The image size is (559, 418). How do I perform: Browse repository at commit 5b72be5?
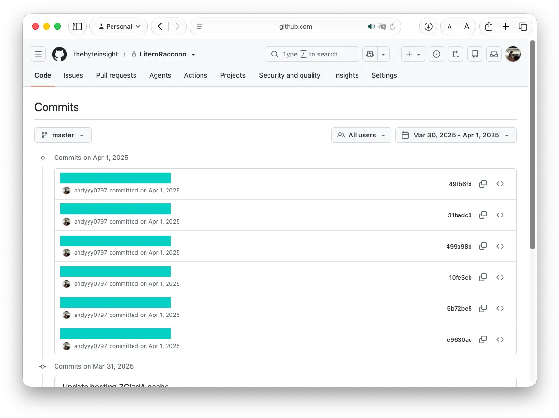click(500, 308)
